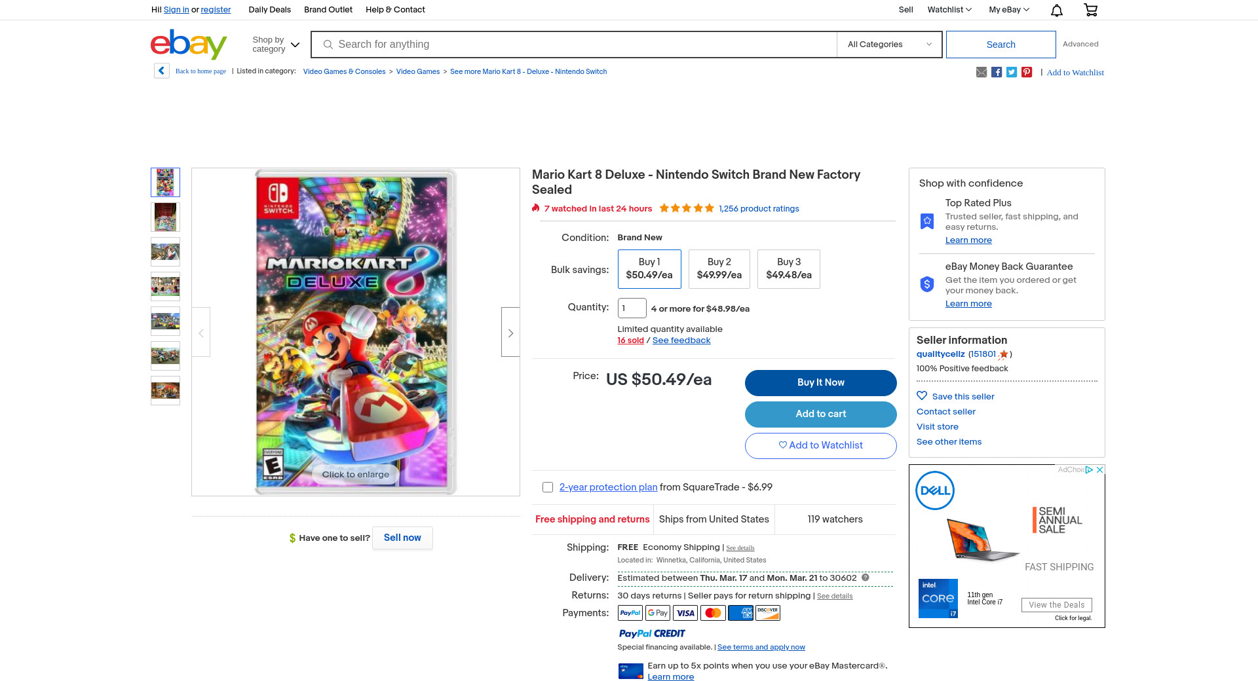Open the shopping cart icon
The width and height of the screenshot is (1258, 681).
1090,10
